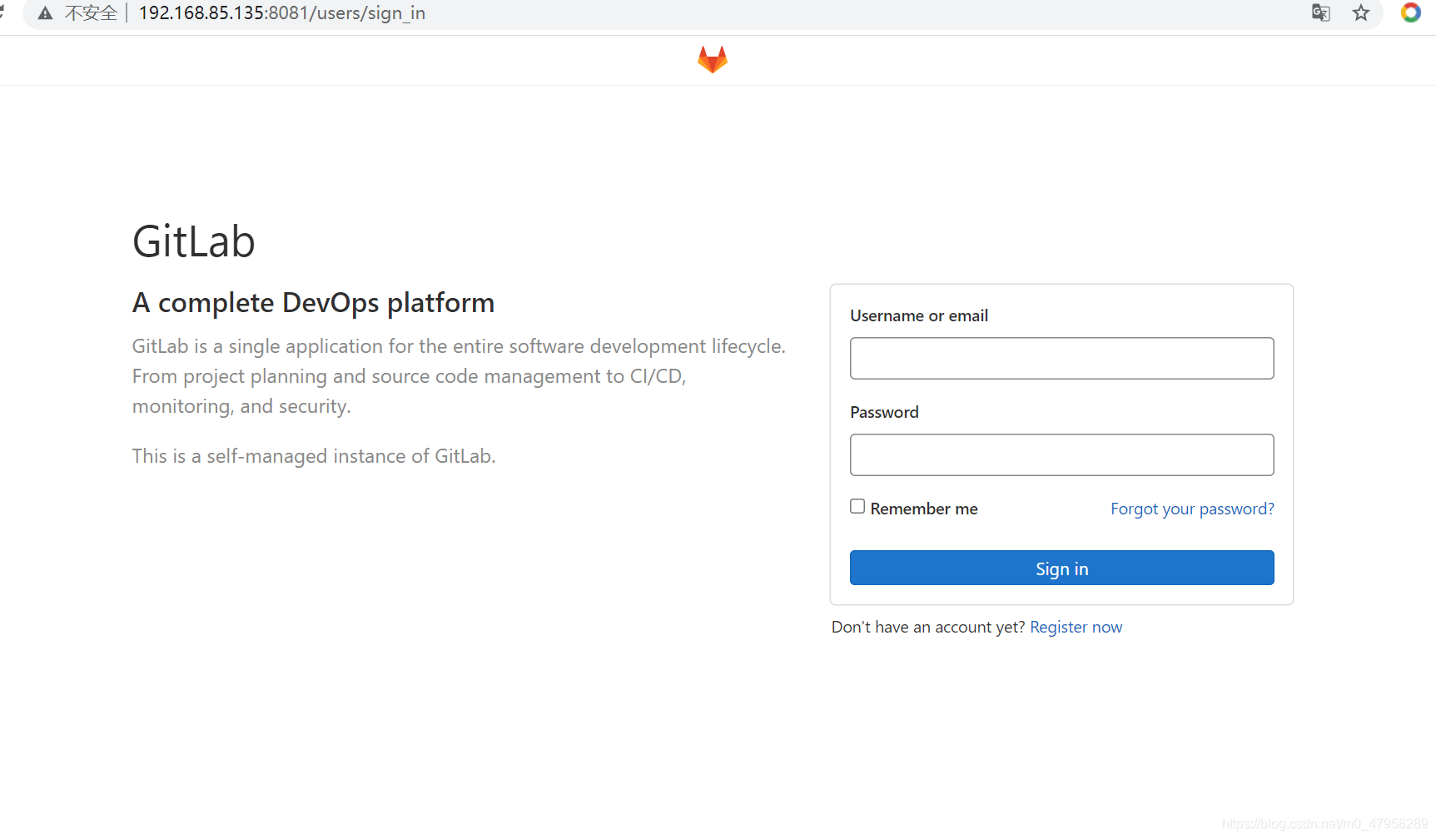Open the translate page icon
1436x839 pixels.
pos(1320,12)
